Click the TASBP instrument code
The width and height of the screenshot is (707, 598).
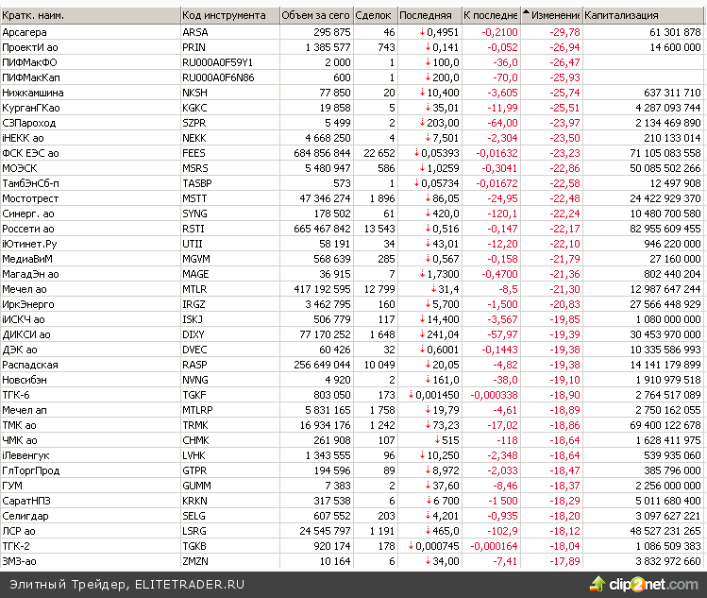pos(197,183)
